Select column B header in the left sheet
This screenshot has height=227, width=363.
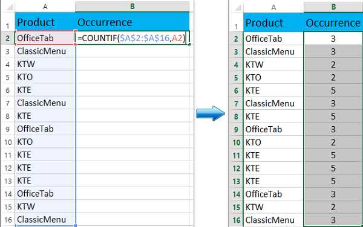coord(132,7)
